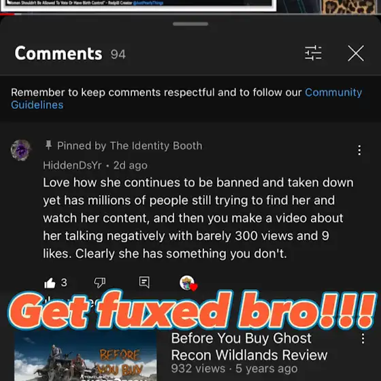Click the Pinned by The Identity Booth label
Viewport: 381px width, 381px height.
click(130, 146)
